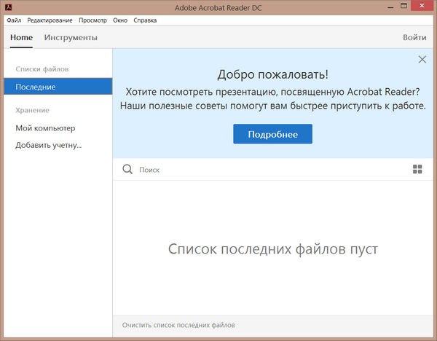Click the search magnifier icon

tap(127, 169)
